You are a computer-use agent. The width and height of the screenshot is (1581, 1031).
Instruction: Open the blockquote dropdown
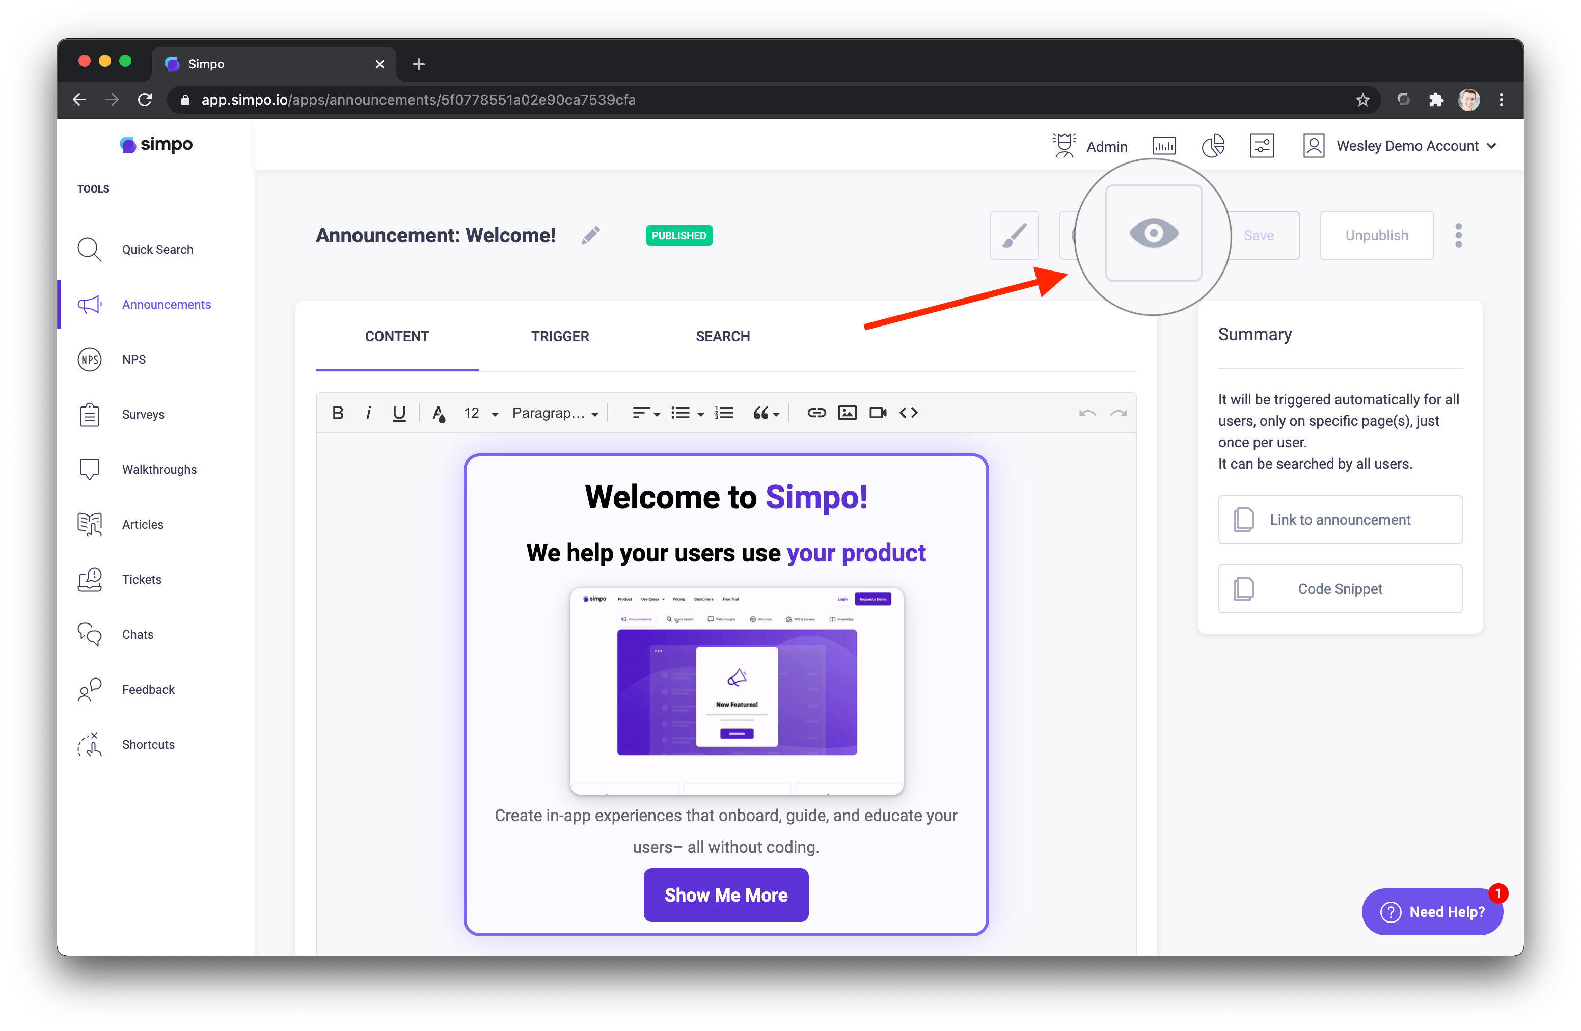click(x=766, y=413)
